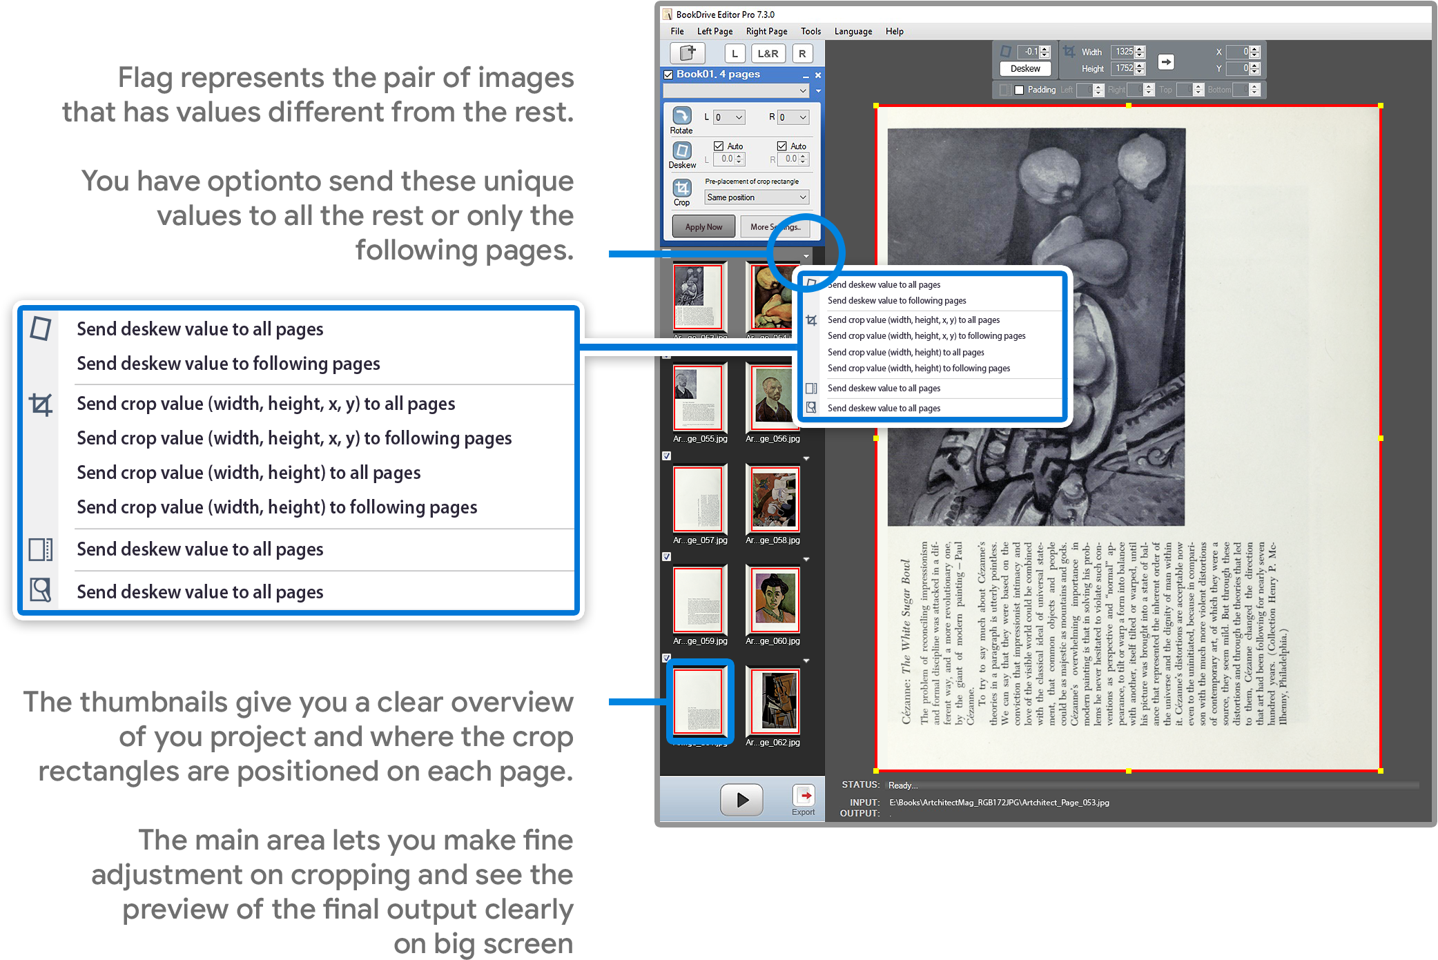Click the deskew page icon beside -0.1
This screenshot has width=1438, height=960.
pyautogui.click(x=1006, y=52)
